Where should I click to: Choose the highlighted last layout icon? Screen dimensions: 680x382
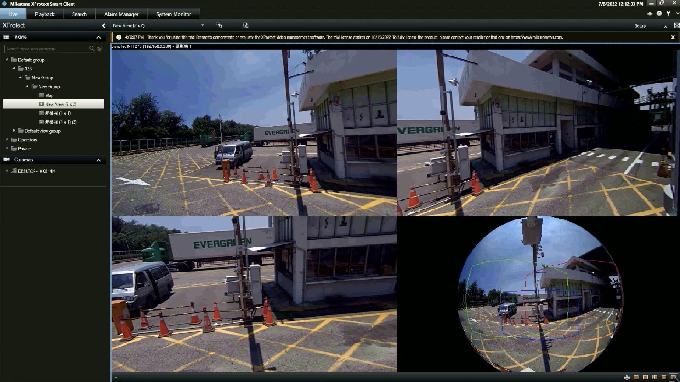(673, 377)
